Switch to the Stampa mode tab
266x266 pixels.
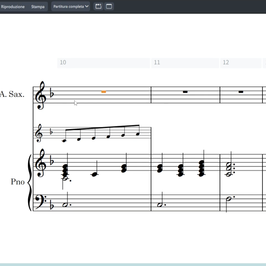(x=38, y=7)
